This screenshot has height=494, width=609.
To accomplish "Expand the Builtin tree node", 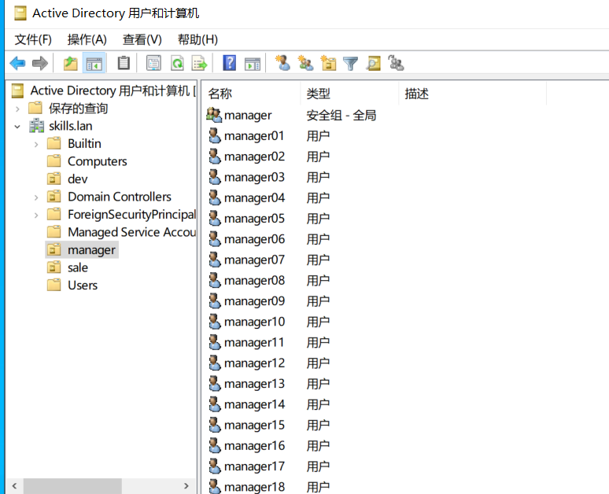I will [x=36, y=144].
